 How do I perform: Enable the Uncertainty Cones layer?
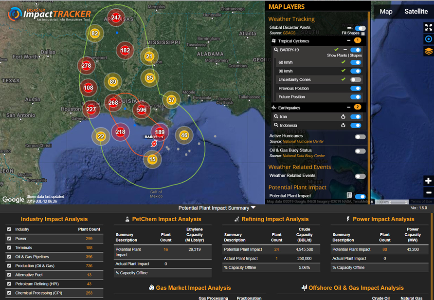356,79
